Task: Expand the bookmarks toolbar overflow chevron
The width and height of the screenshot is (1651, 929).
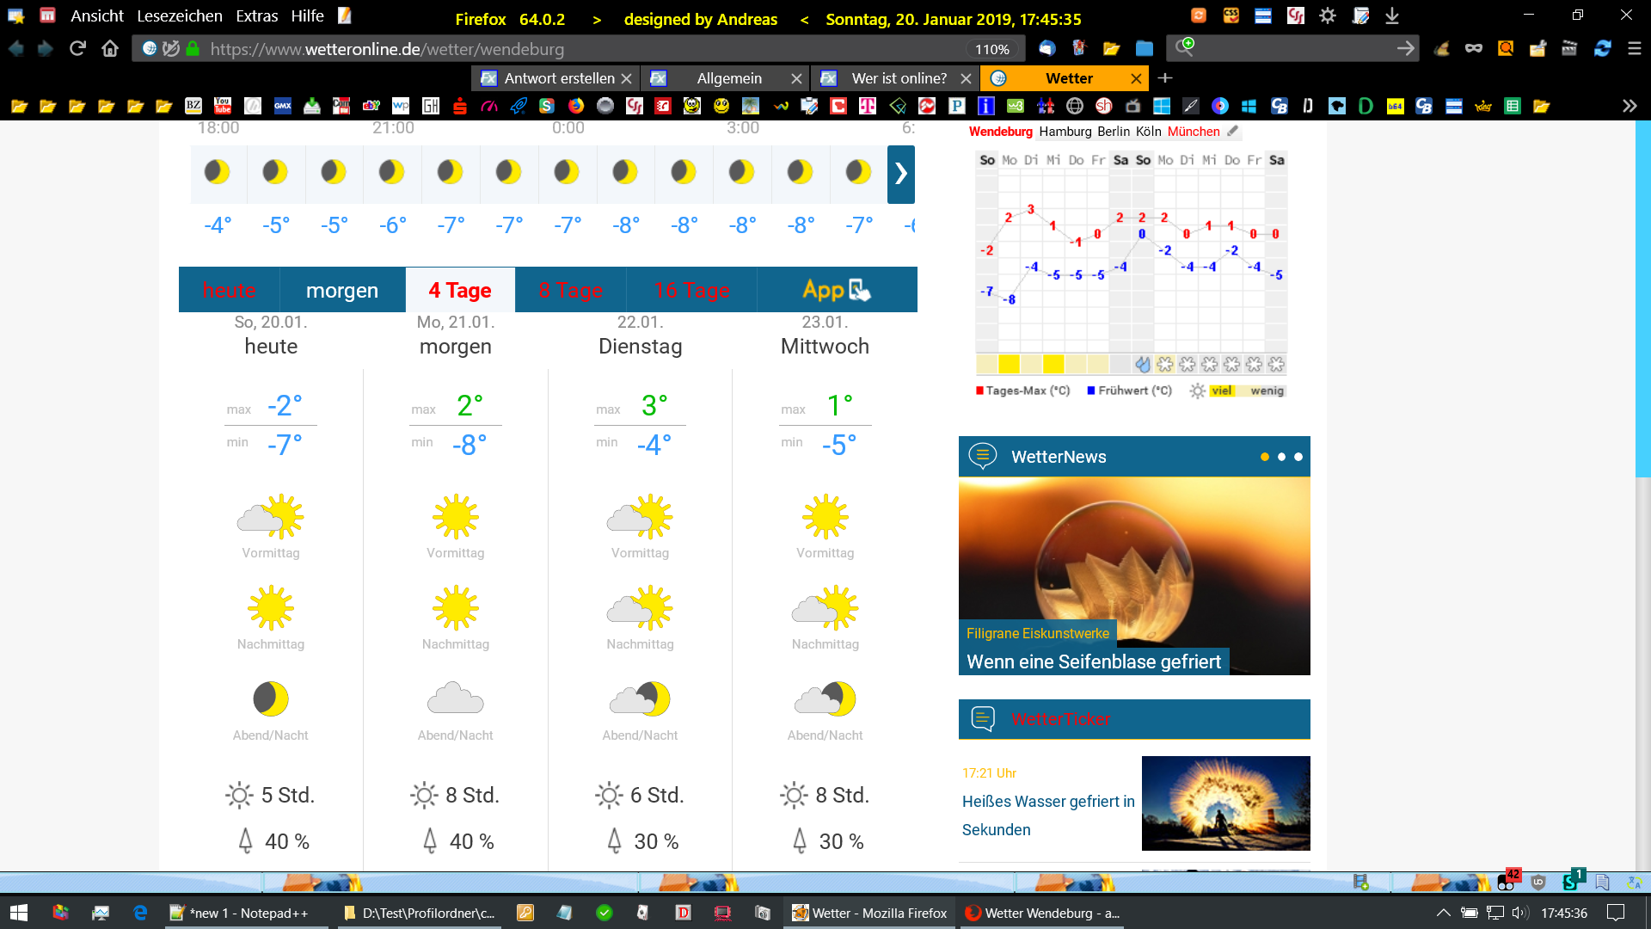Action: click(x=1629, y=106)
